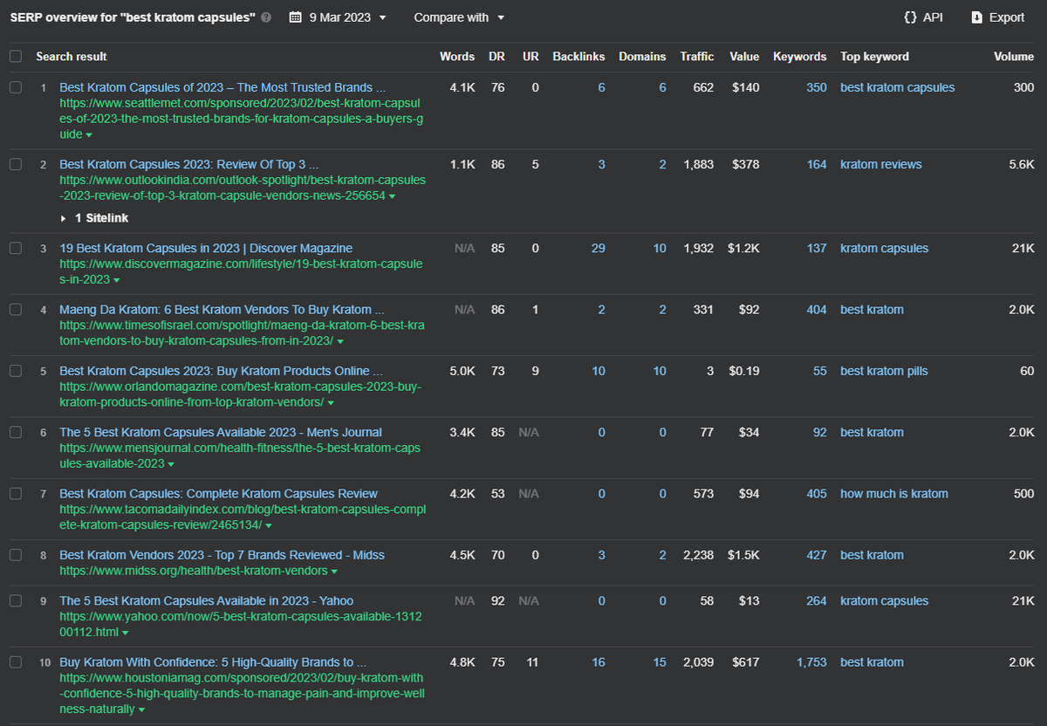The width and height of the screenshot is (1047, 726).
Task: Toggle the select-all checkbox in header
Action: click(x=16, y=56)
